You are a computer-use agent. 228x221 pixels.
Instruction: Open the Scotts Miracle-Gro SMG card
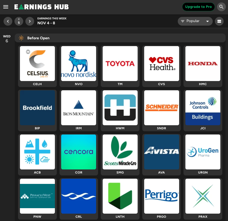120,155
